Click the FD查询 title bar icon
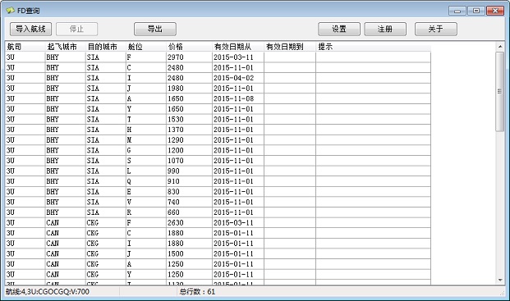This screenshot has width=510, height=301. pos(10,11)
